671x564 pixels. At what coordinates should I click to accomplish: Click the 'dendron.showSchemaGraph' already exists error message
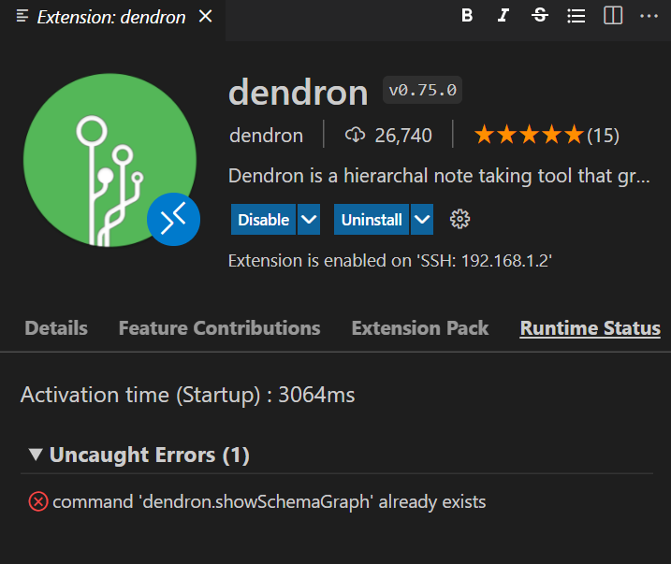tap(270, 502)
